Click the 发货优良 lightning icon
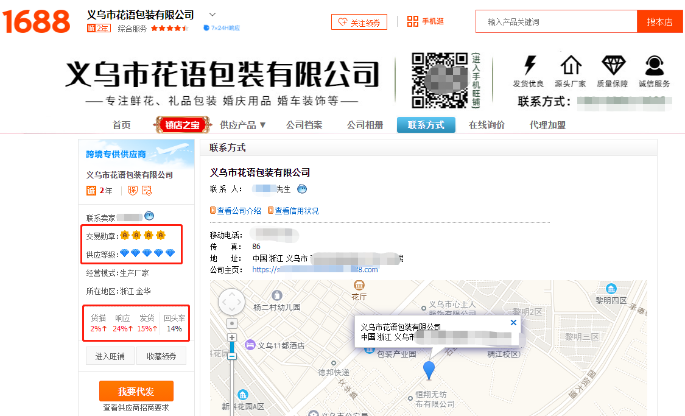The image size is (685, 416). coord(530,65)
